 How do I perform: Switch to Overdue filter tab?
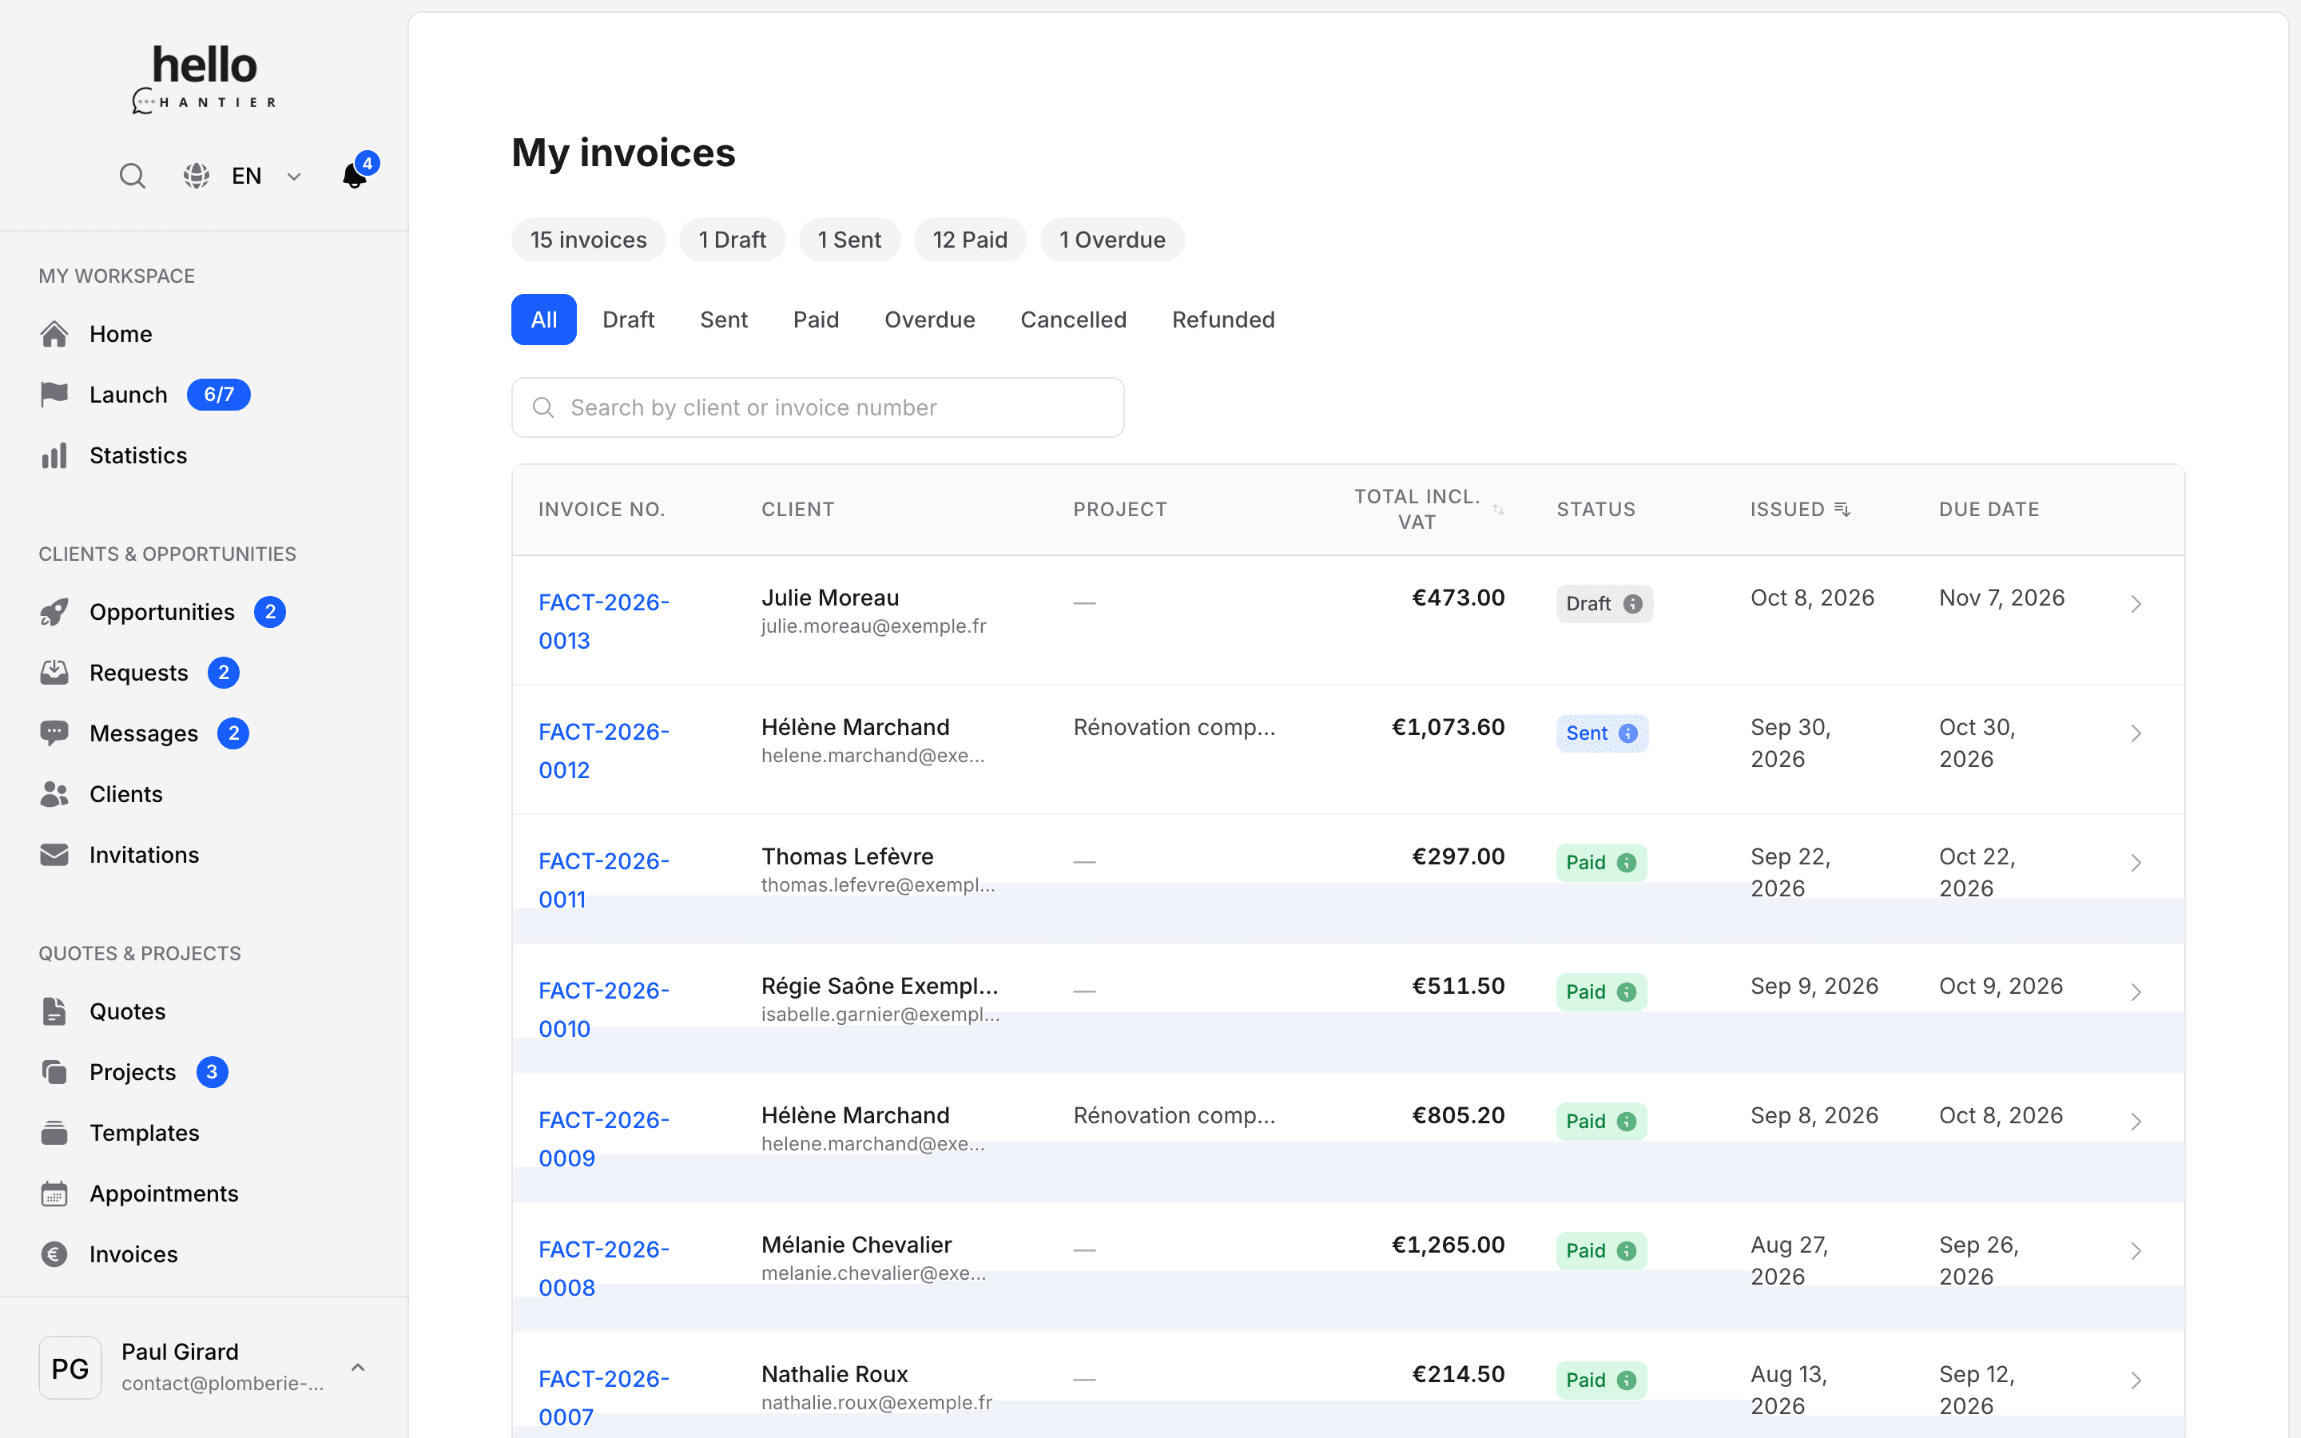tap(929, 320)
